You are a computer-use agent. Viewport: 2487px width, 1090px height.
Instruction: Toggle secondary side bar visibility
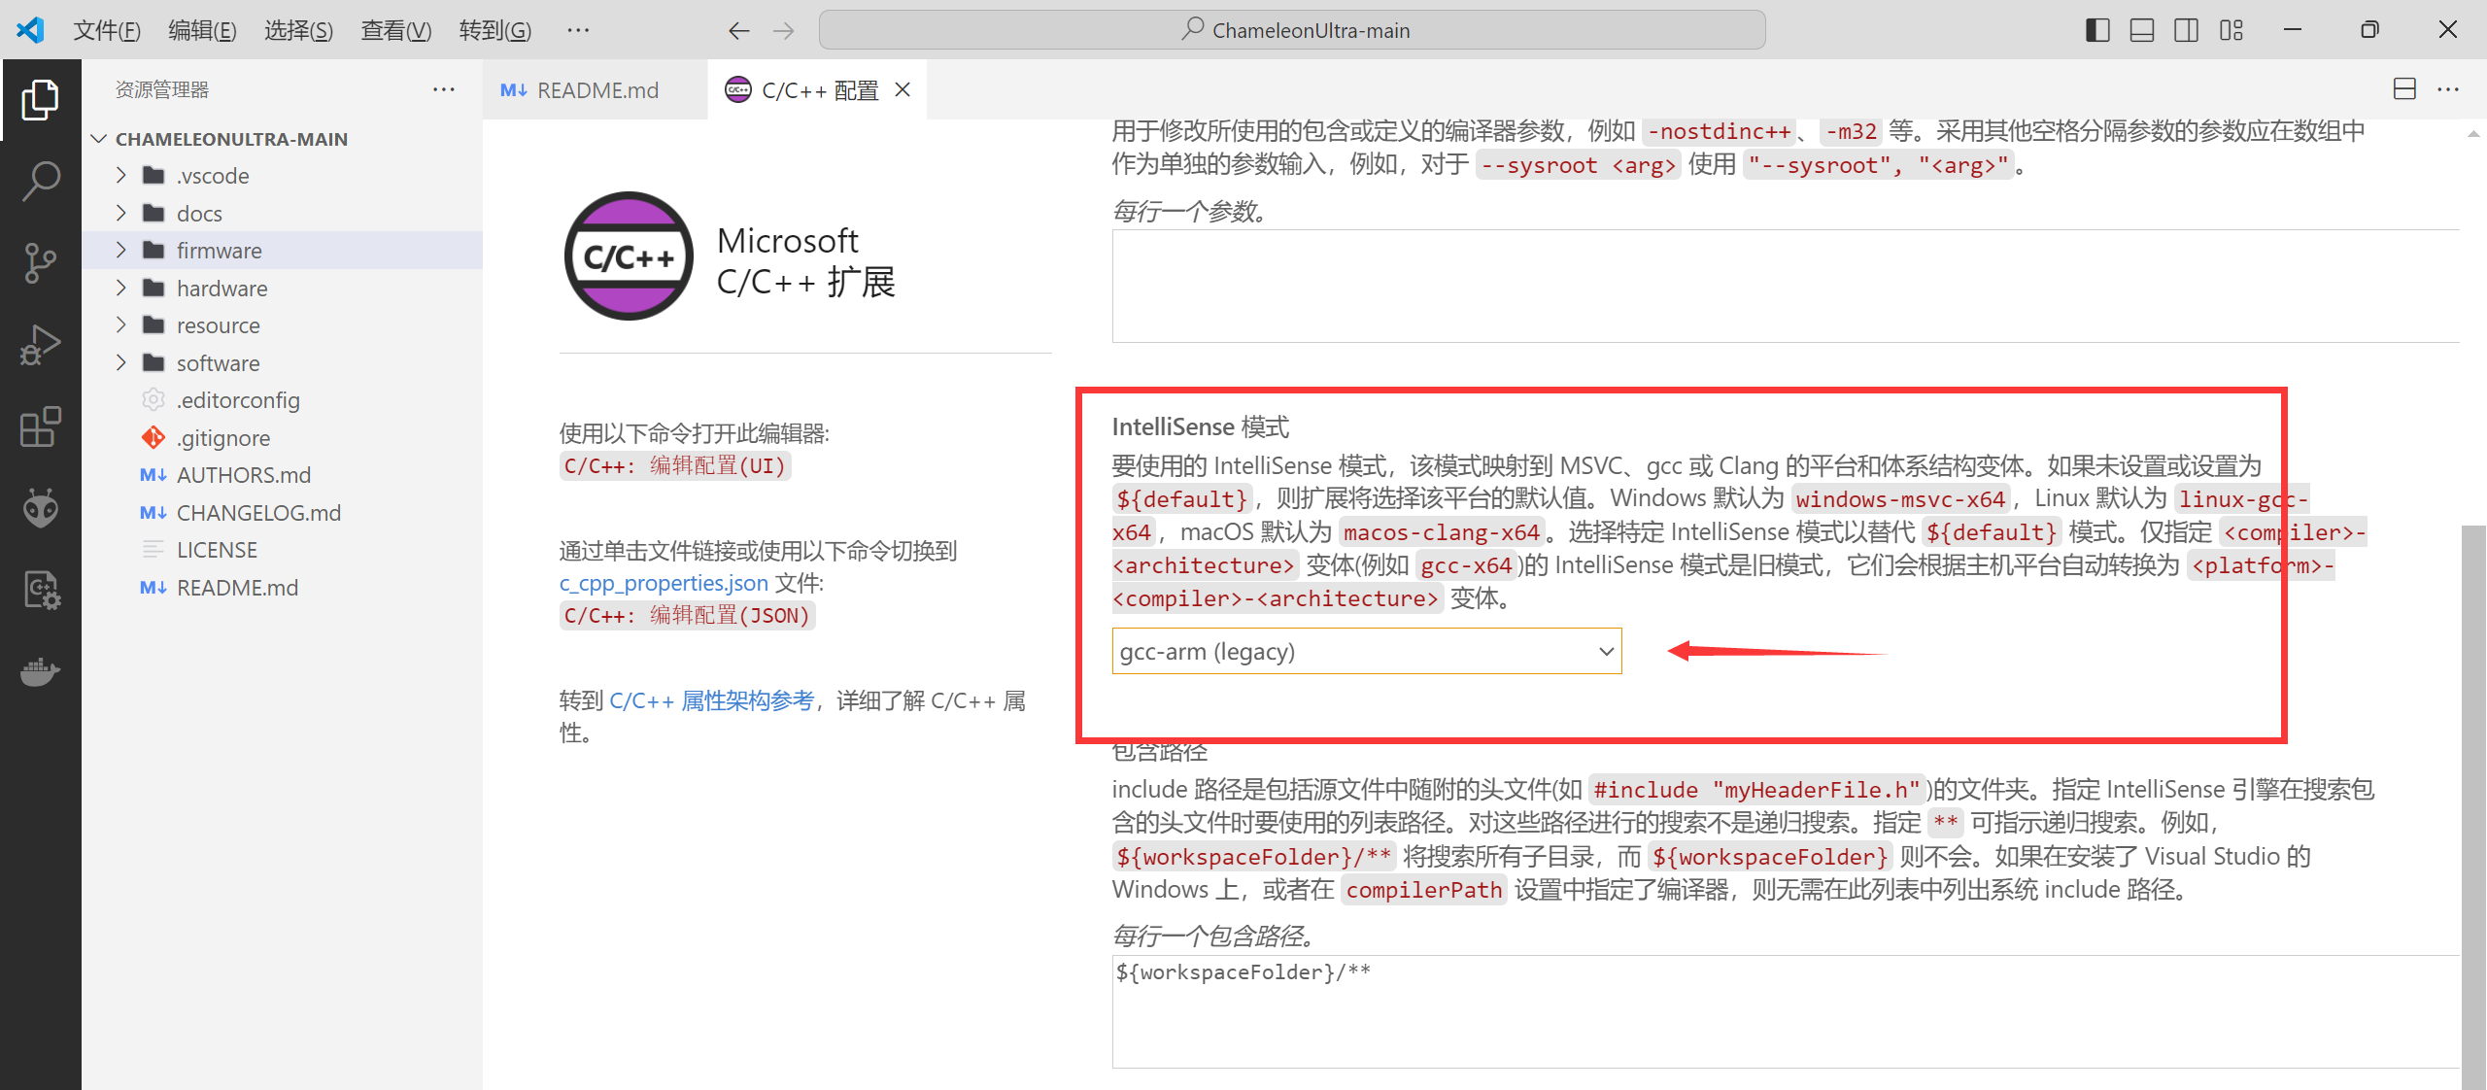pos(2187,30)
